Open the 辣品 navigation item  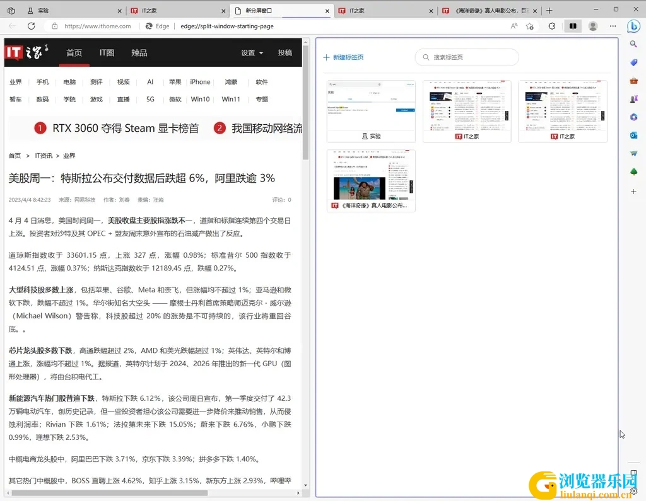139,53
